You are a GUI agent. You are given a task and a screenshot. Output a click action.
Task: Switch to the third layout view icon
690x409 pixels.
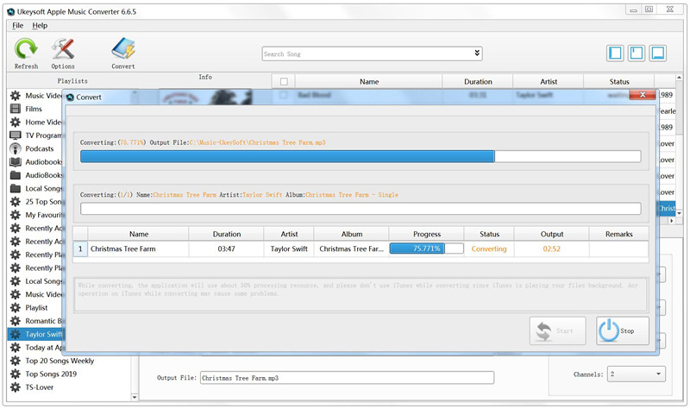pos(657,53)
